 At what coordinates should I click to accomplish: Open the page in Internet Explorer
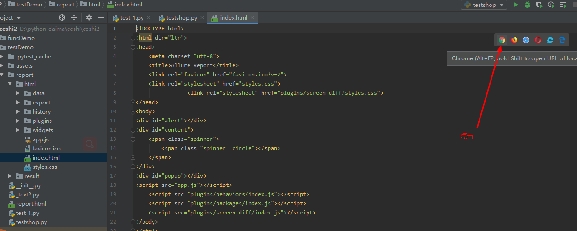click(550, 40)
